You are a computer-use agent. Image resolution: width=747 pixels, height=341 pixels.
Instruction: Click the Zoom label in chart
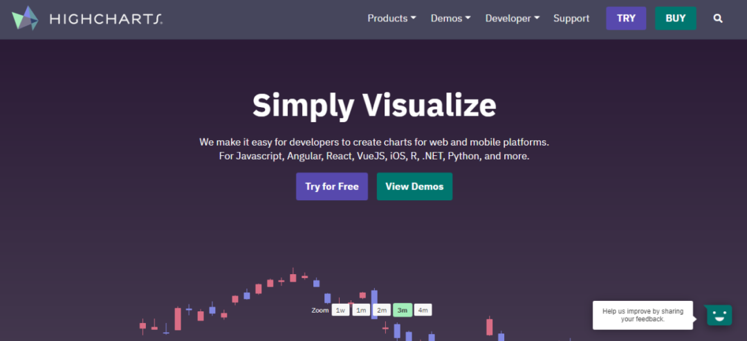click(x=320, y=310)
